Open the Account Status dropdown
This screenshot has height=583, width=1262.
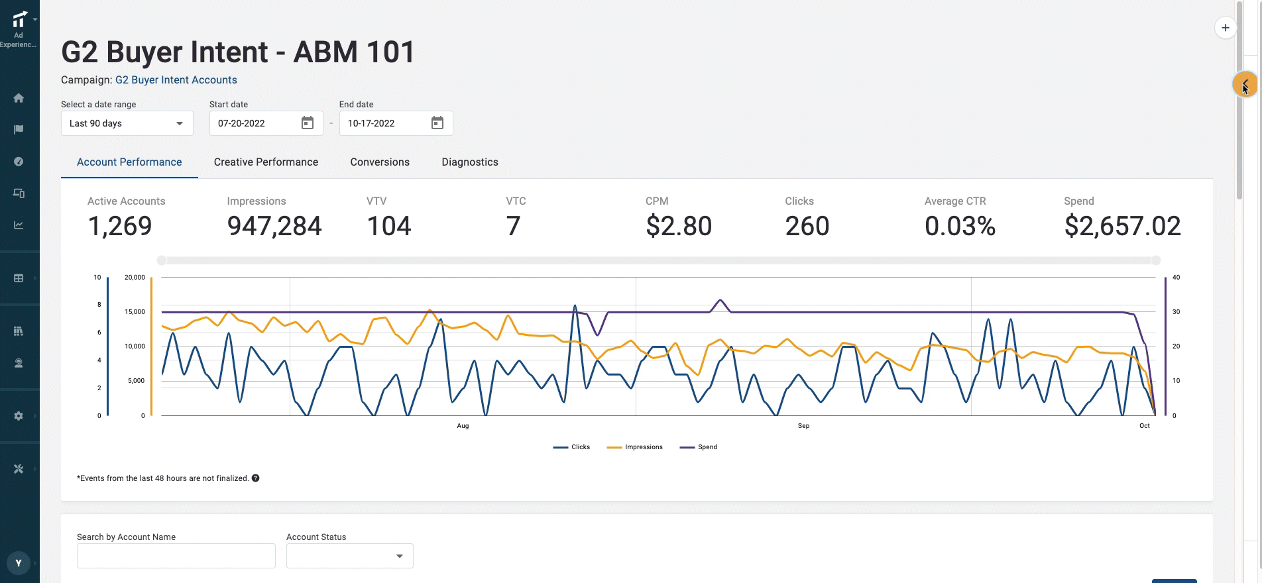pyautogui.click(x=350, y=556)
